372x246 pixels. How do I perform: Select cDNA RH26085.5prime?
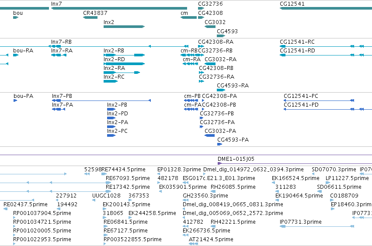tap(233, 187)
